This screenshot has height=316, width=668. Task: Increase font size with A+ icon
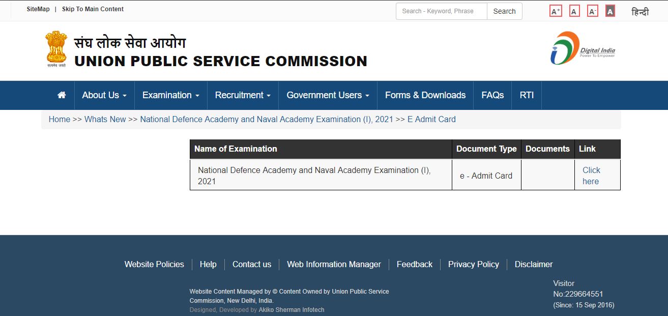point(556,11)
